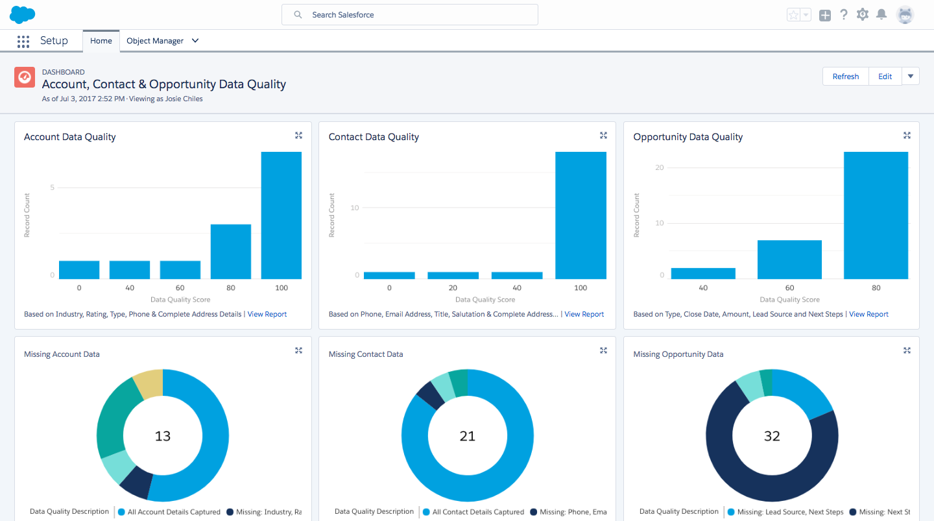
Task: Open the favorites star dropdown arrow
Action: coord(805,14)
